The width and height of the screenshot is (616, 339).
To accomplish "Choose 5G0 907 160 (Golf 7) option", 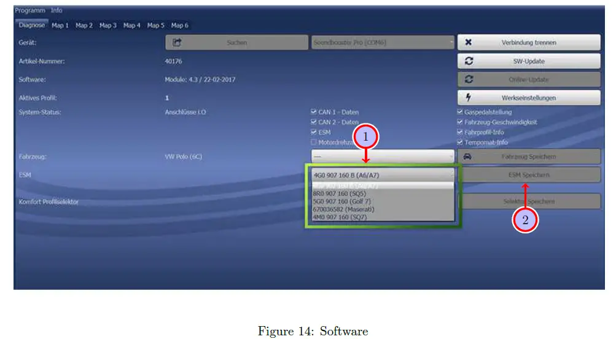I will click(x=383, y=201).
